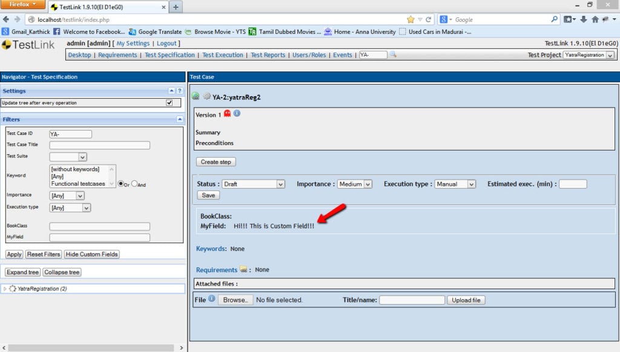The width and height of the screenshot is (620, 352).
Task: Click the browser forward arrow
Action: pyautogui.click(x=17, y=19)
